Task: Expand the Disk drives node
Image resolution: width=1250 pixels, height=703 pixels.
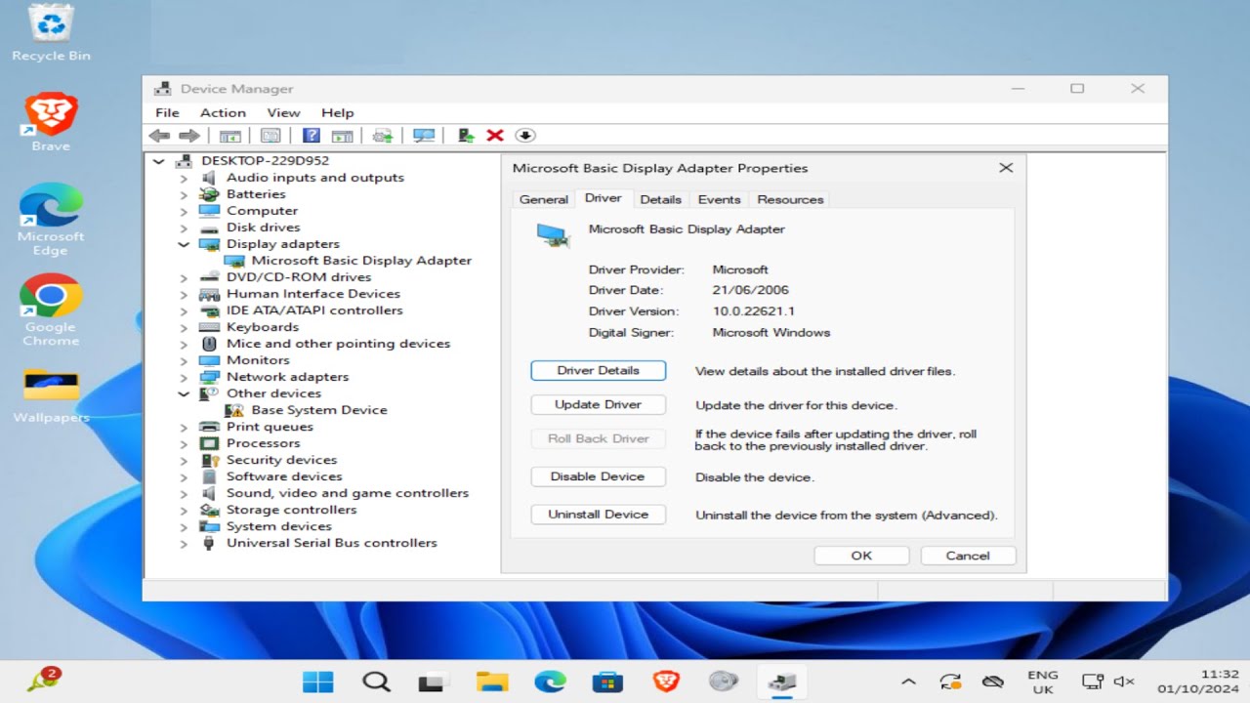Action: pos(184,227)
